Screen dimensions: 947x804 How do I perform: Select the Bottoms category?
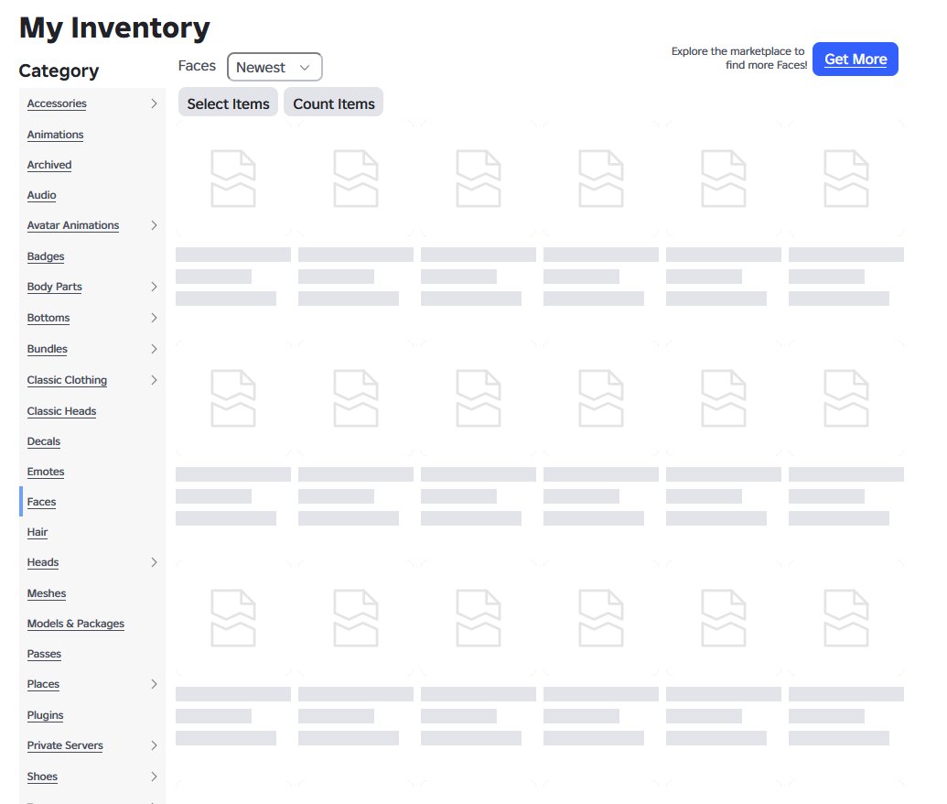(48, 318)
